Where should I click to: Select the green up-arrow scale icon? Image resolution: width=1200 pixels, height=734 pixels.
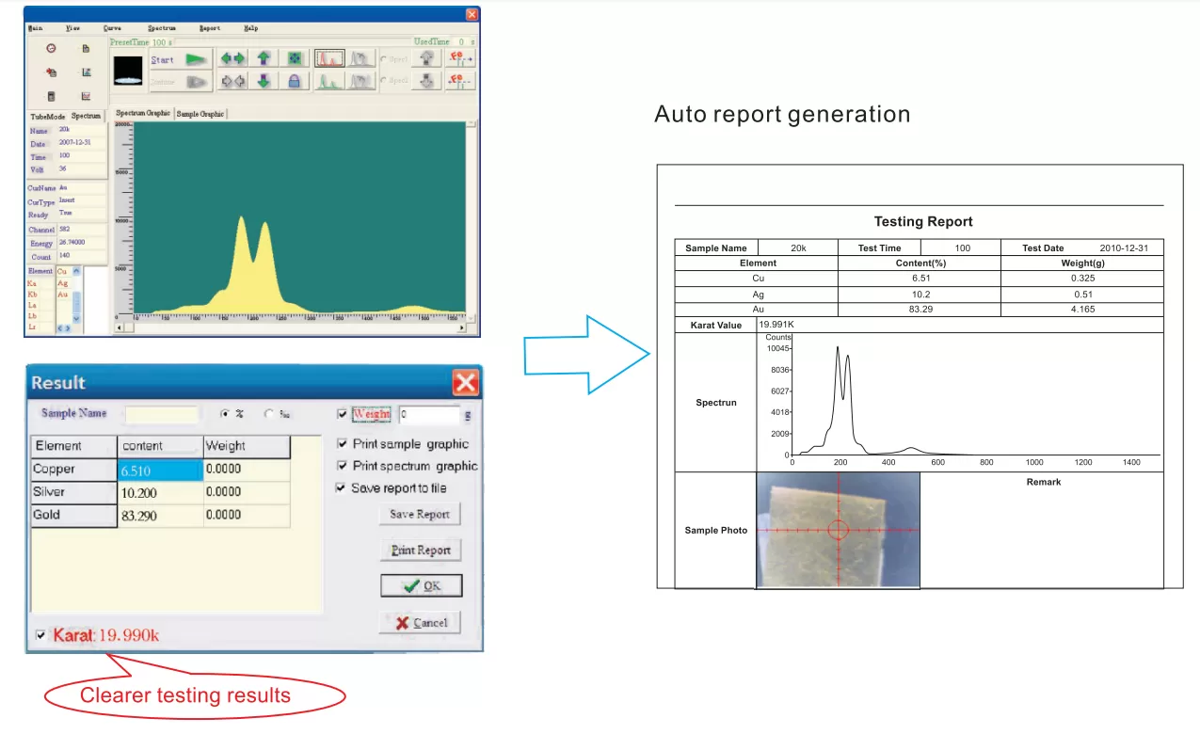(x=263, y=57)
